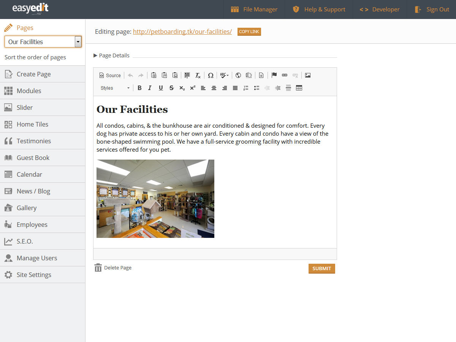Screen dimensions: 456x342
Task: Click the remove format icon
Action: [x=198, y=75]
